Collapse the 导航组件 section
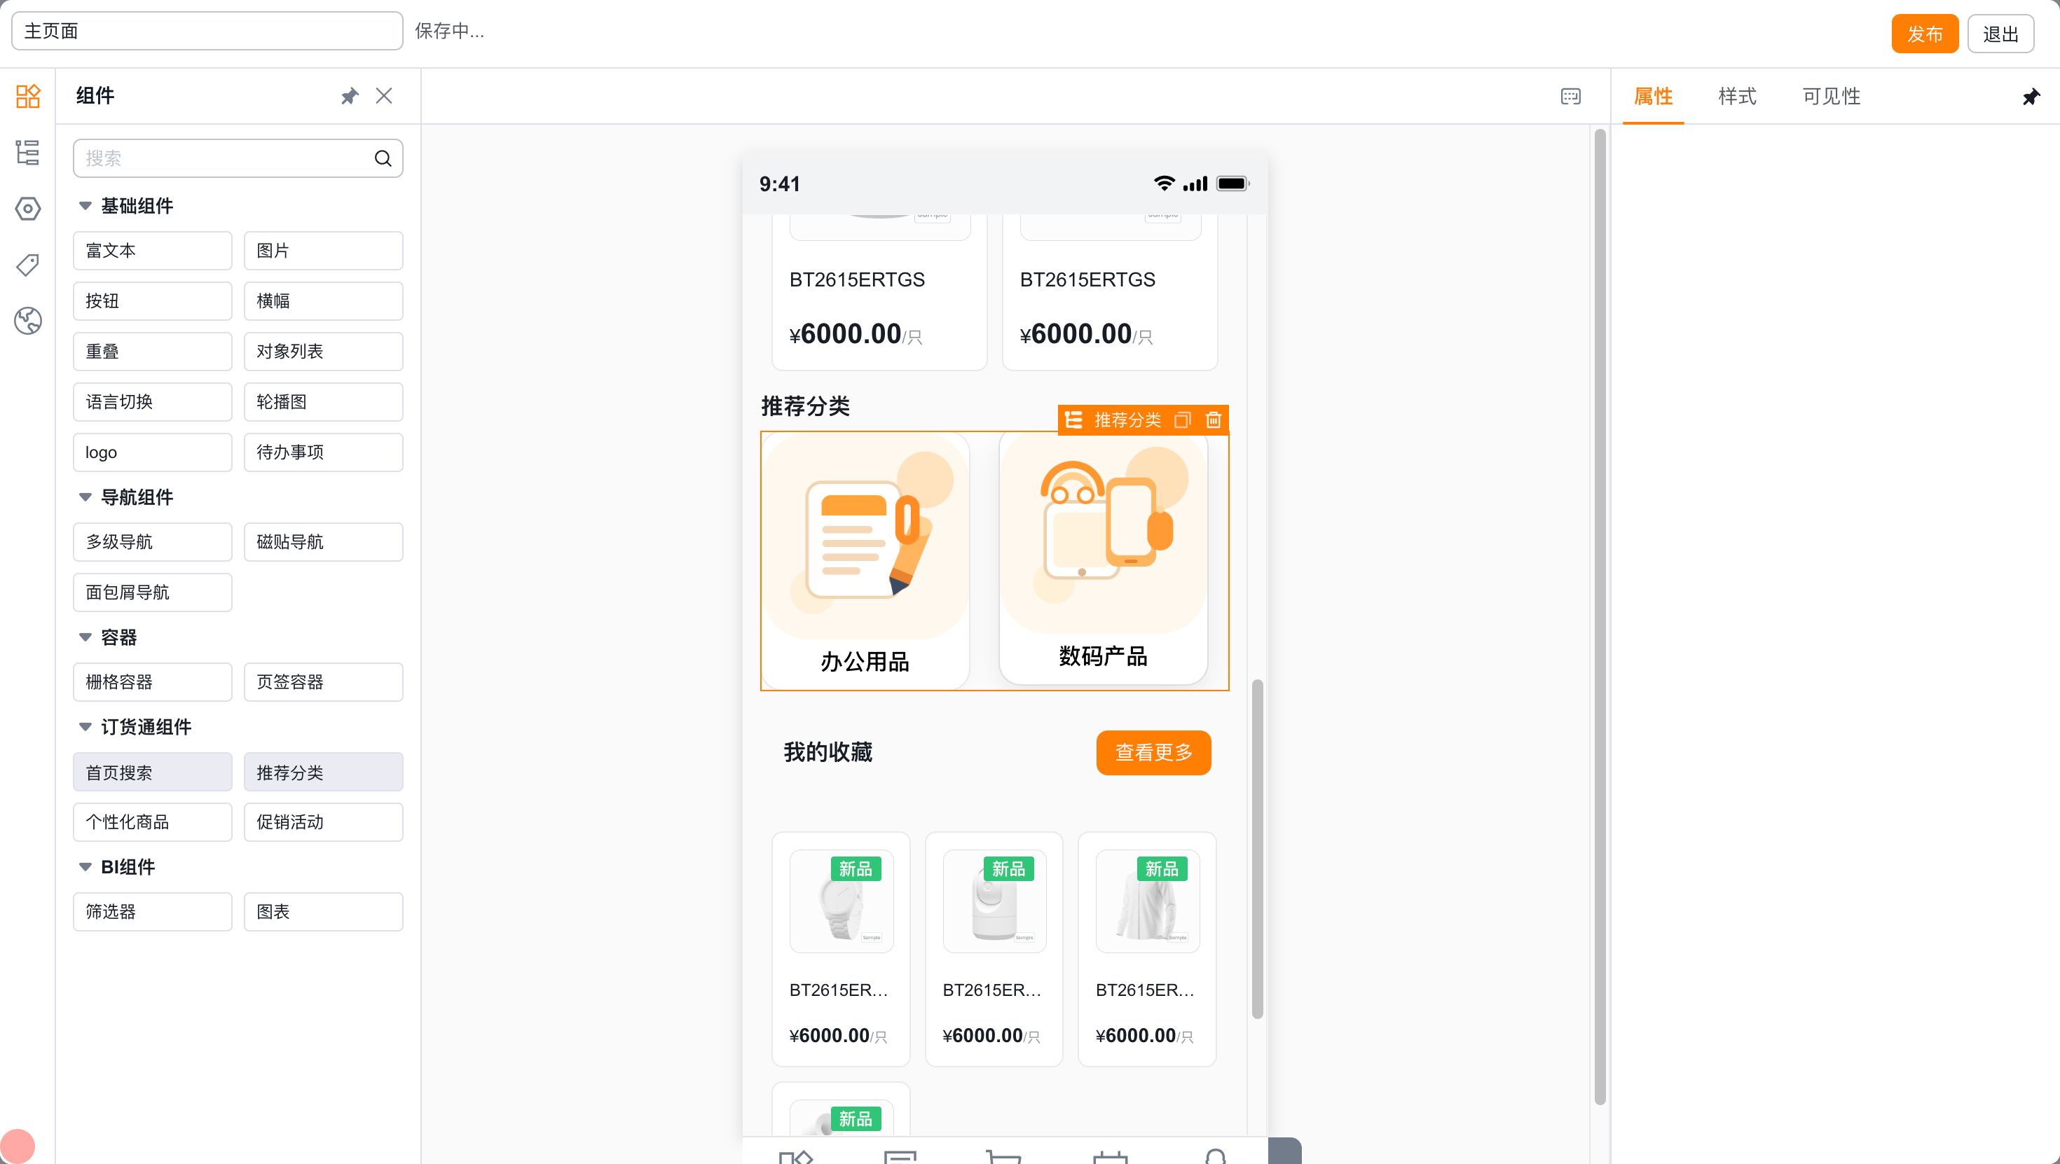 click(85, 497)
